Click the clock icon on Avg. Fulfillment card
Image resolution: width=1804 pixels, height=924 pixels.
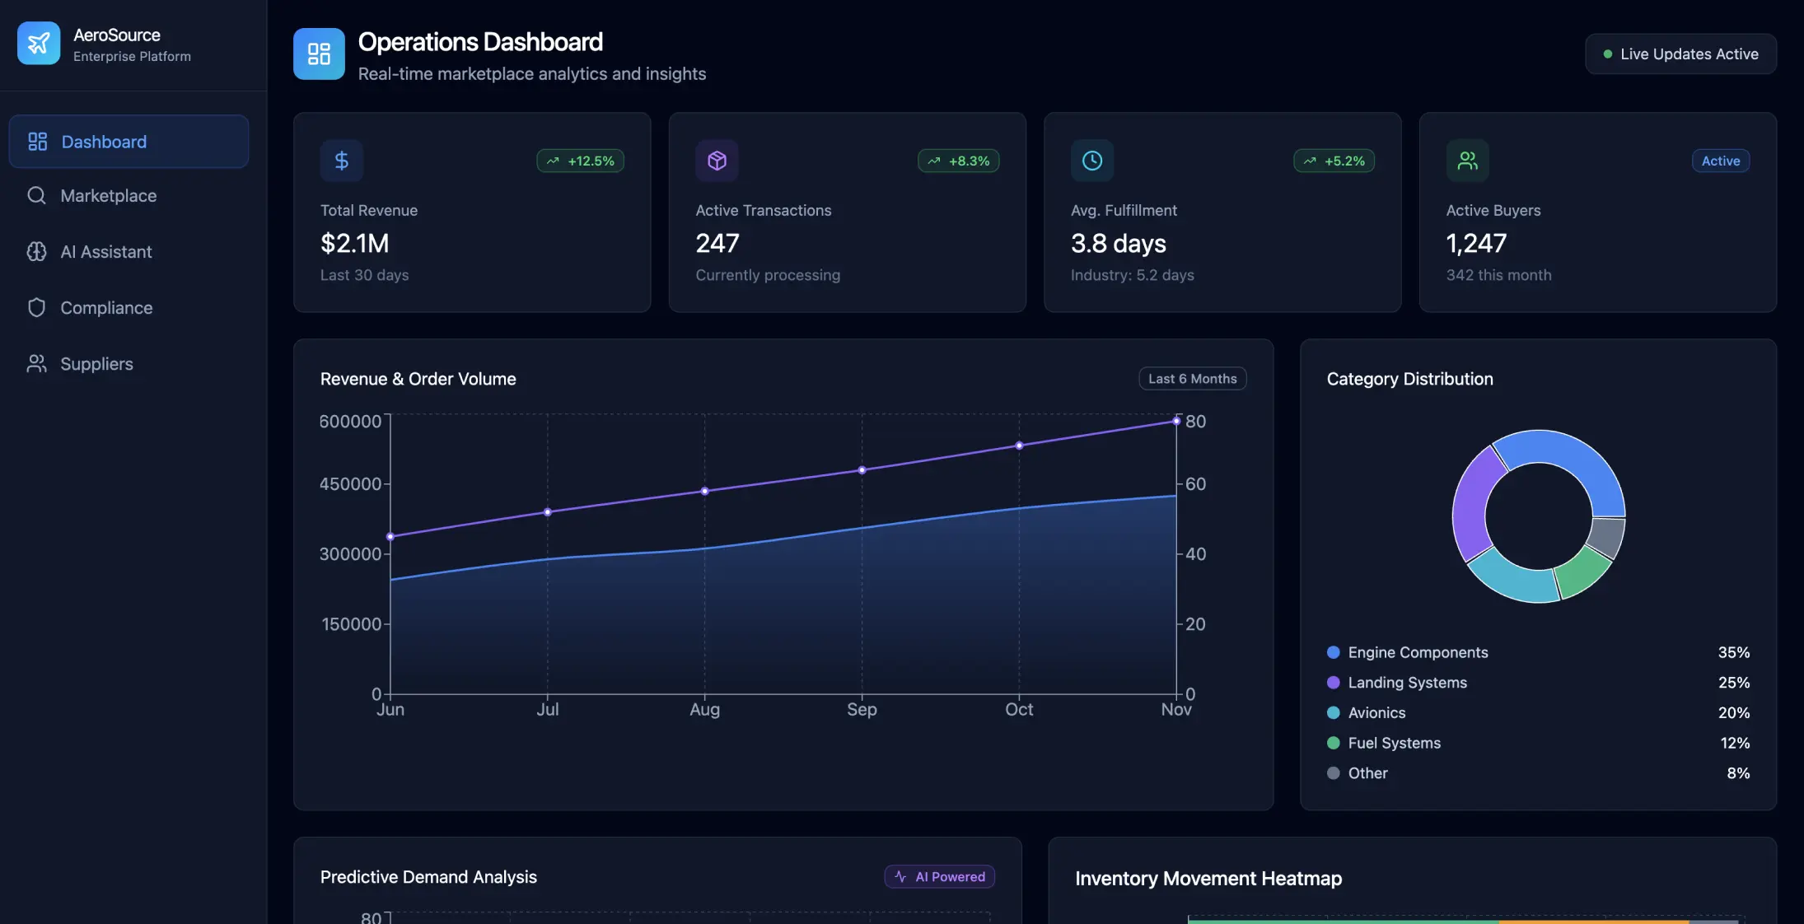tap(1092, 161)
